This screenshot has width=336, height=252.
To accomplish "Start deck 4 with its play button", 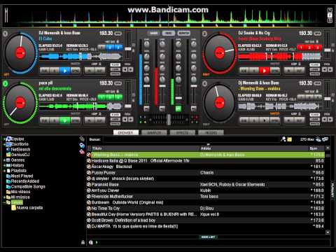I will coord(265,120).
